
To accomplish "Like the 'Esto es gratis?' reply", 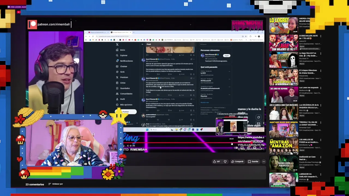I will 169,120.
